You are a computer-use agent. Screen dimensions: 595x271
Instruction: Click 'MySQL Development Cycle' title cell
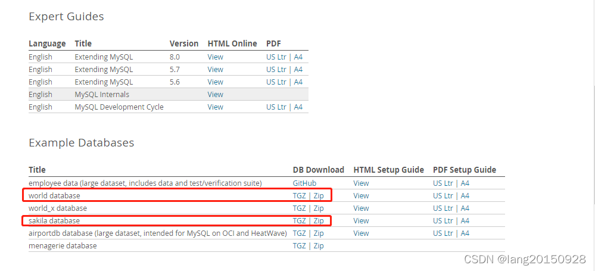[119, 107]
